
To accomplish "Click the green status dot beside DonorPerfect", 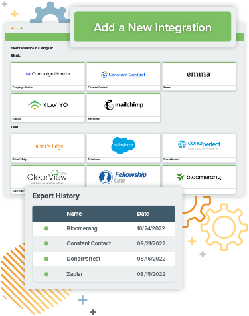I will (46, 259).
